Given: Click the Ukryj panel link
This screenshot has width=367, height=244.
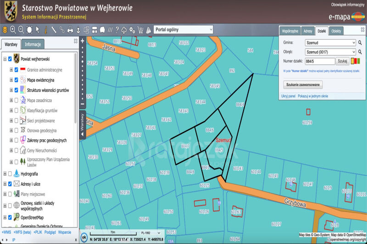Looking at the screenshot, I should (x=288, y=96).
